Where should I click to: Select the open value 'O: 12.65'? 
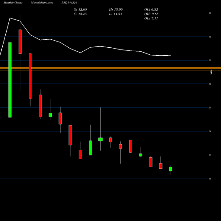[80, 10]
